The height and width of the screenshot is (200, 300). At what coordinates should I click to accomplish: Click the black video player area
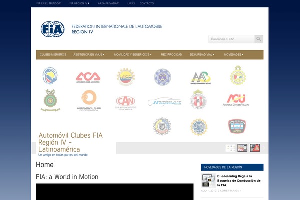(115, 192)
